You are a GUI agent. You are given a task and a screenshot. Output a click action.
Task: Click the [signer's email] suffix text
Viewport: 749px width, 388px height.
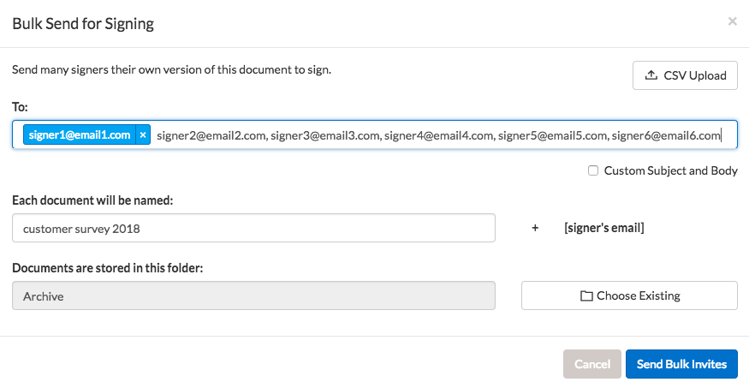(603, 229)
